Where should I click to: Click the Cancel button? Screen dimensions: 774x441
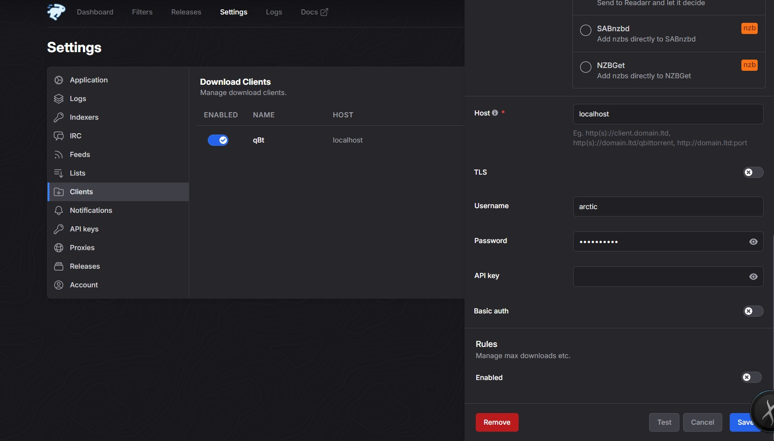[702, 422]
